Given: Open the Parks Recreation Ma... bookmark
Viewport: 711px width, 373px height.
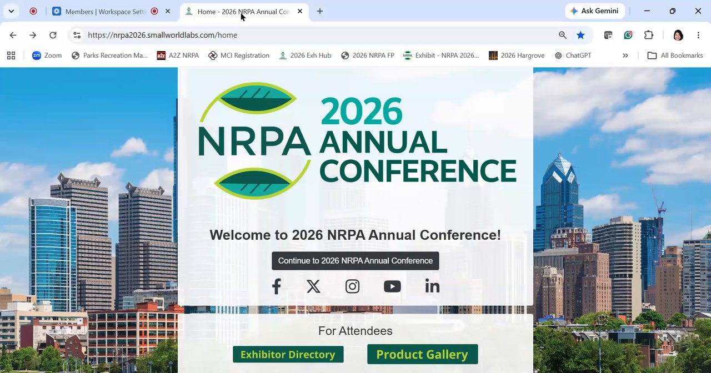Looking at the screenshot, I should click(x=109, y=56).
